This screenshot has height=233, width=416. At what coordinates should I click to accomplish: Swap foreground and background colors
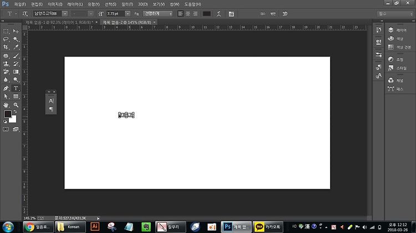pyautogui.click(x=15, y=111)
